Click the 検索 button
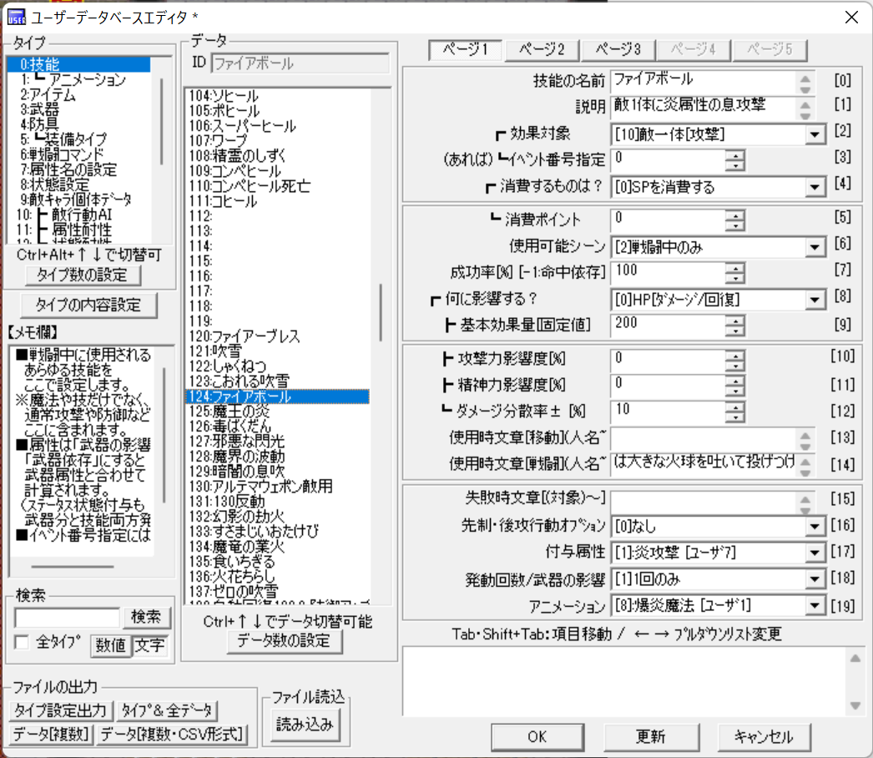 coord(146,617)
